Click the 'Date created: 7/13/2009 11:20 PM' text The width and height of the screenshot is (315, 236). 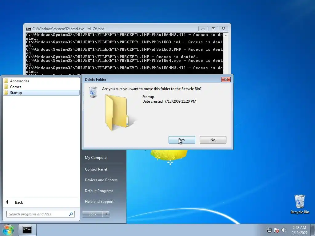[x=169, y=101]
